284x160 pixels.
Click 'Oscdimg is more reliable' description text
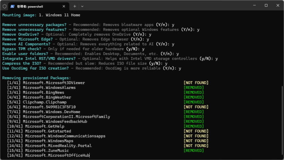[x=133, y=68]
